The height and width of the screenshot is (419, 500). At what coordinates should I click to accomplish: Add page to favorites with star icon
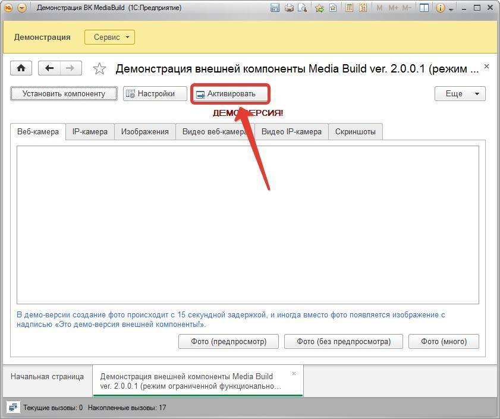[x=100, y=69]
